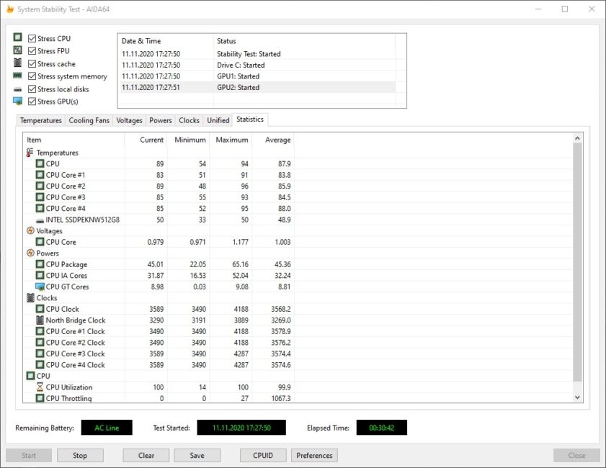Screen dimensions: 606x468
Task: Click the Clocks group chip icon
Action: (x=30, y=298)
